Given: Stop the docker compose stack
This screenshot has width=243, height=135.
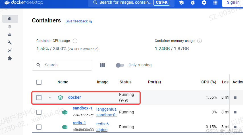Looking at the screenshot, I should click(x=235, y=98).
